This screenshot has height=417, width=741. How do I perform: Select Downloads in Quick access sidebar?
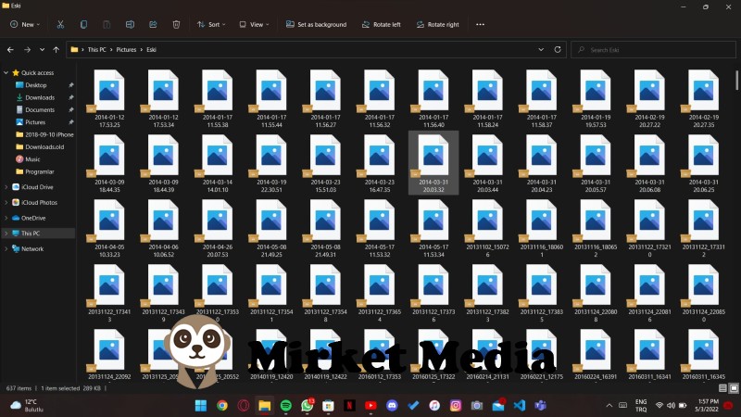[39, 97]
